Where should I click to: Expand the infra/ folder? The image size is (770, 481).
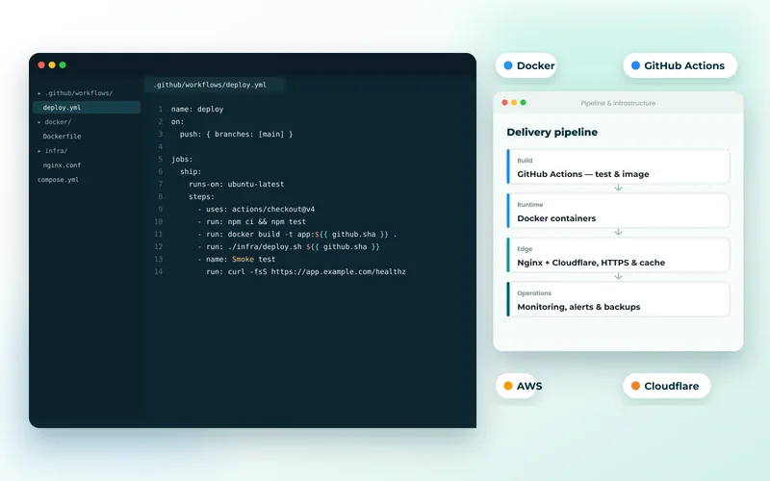53,151
